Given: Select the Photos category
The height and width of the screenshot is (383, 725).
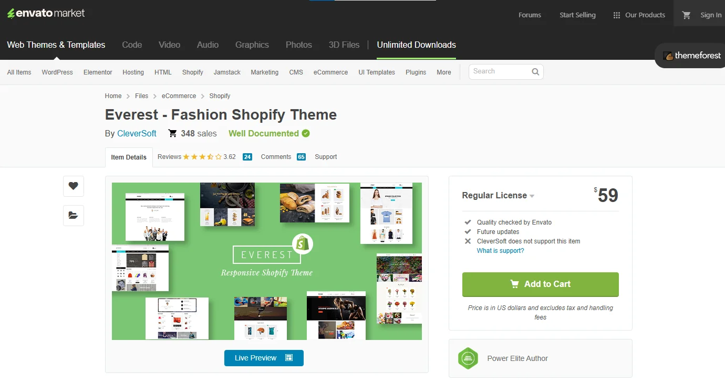Looking at the screenshot, I should tap(299, 45).
